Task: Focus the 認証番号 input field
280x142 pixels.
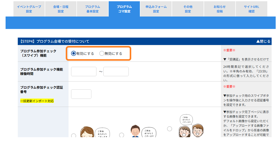Action: pos(81,94)
